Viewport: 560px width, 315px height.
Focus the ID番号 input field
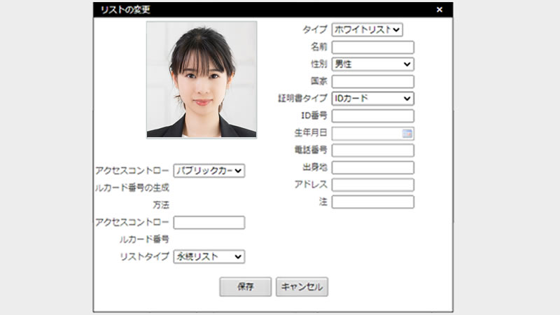point(373,116)
